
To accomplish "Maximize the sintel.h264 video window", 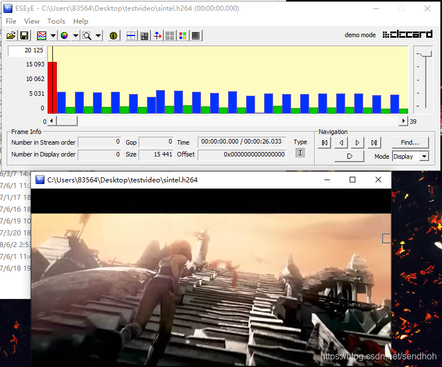I will pyautogui.click(x=352, y=180).
